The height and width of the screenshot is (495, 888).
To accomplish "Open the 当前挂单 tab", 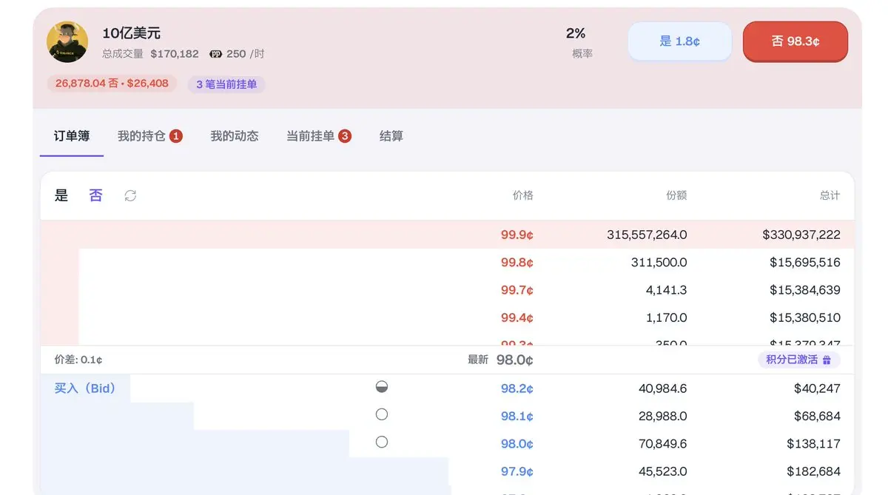I will 319,136.
